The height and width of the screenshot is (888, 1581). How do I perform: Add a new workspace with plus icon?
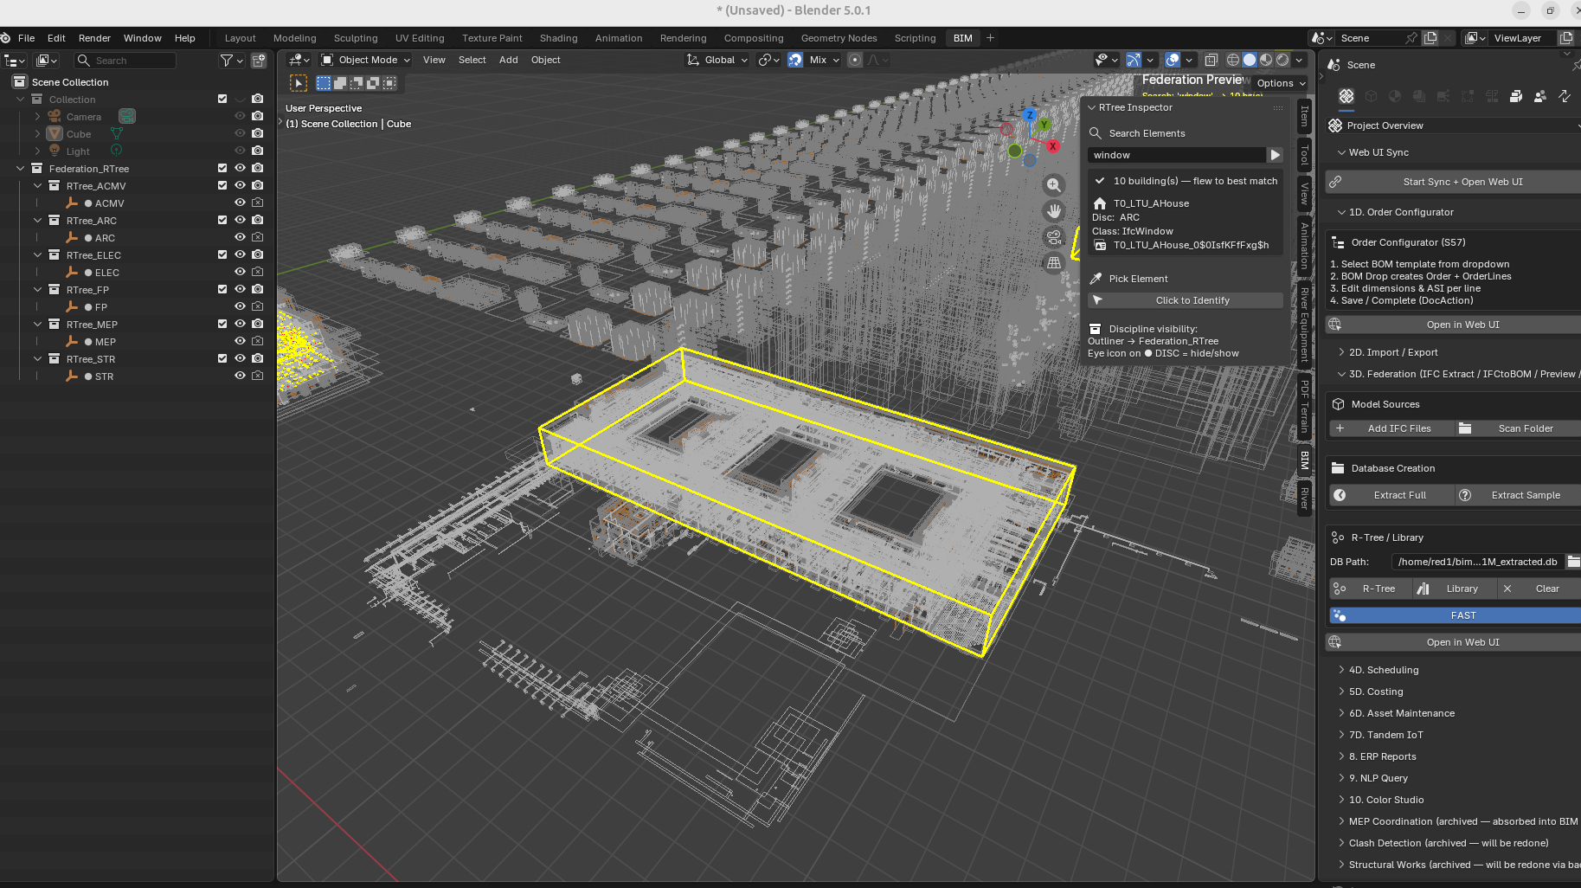pyautogui.click(x=990, y=38)
